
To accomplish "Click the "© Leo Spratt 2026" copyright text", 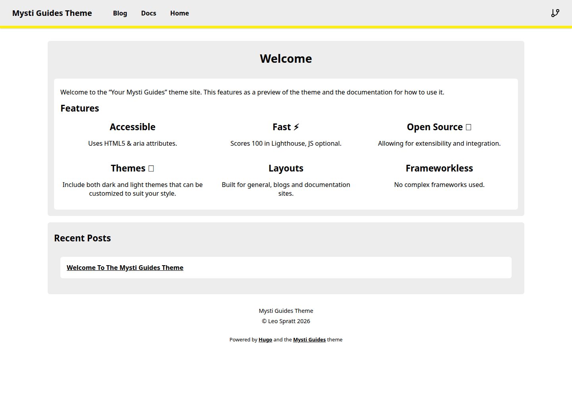I will (286, 321).
